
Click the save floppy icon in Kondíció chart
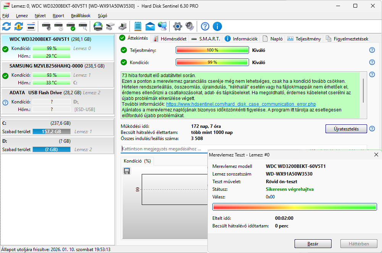pyautogui.click(x=127, y=171)
